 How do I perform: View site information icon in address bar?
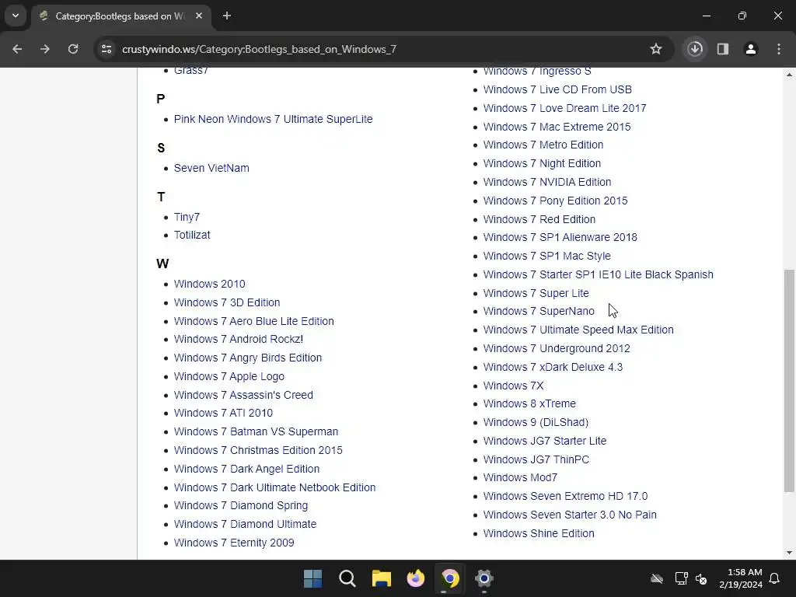coord(106,49)
